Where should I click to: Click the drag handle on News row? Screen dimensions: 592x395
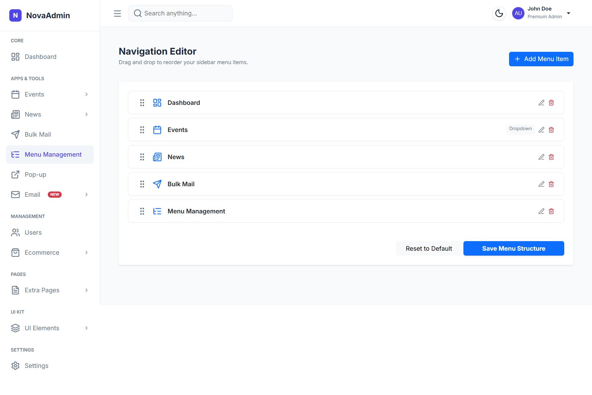(142, 157)
